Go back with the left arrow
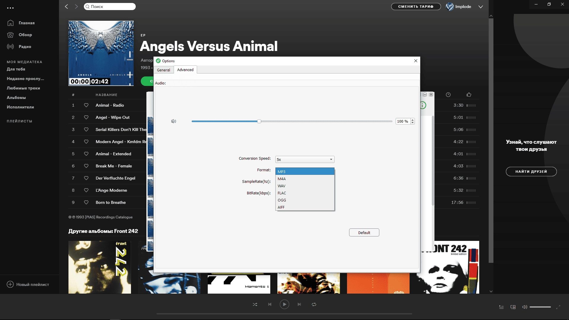The width and height of the screenshot is (569, 320). pyautogui.click(x=66, y=7)
